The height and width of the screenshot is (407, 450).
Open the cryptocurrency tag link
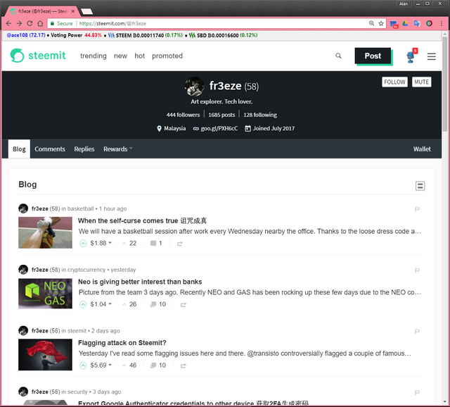click(86, 270)
